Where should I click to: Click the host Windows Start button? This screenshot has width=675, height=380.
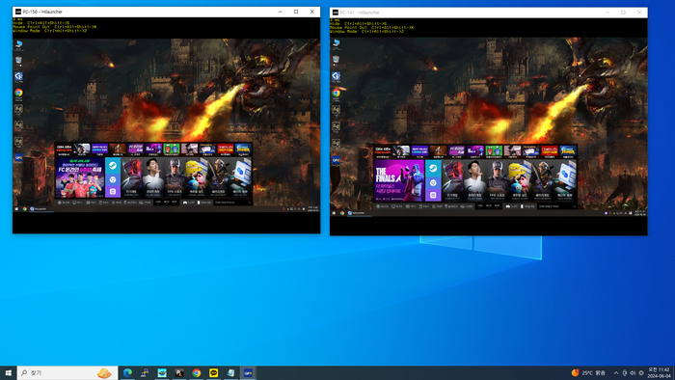[8, 372]
